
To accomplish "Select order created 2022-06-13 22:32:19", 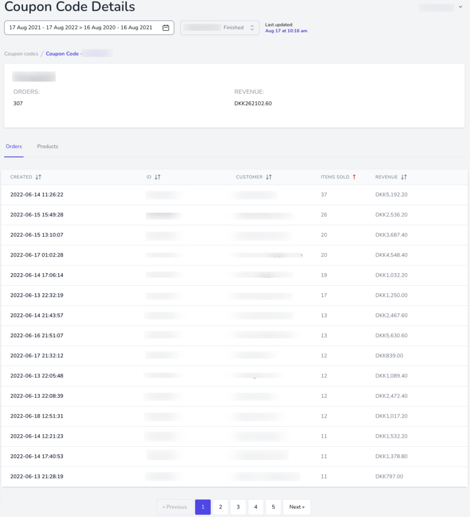I will click(x=234, y=295).
